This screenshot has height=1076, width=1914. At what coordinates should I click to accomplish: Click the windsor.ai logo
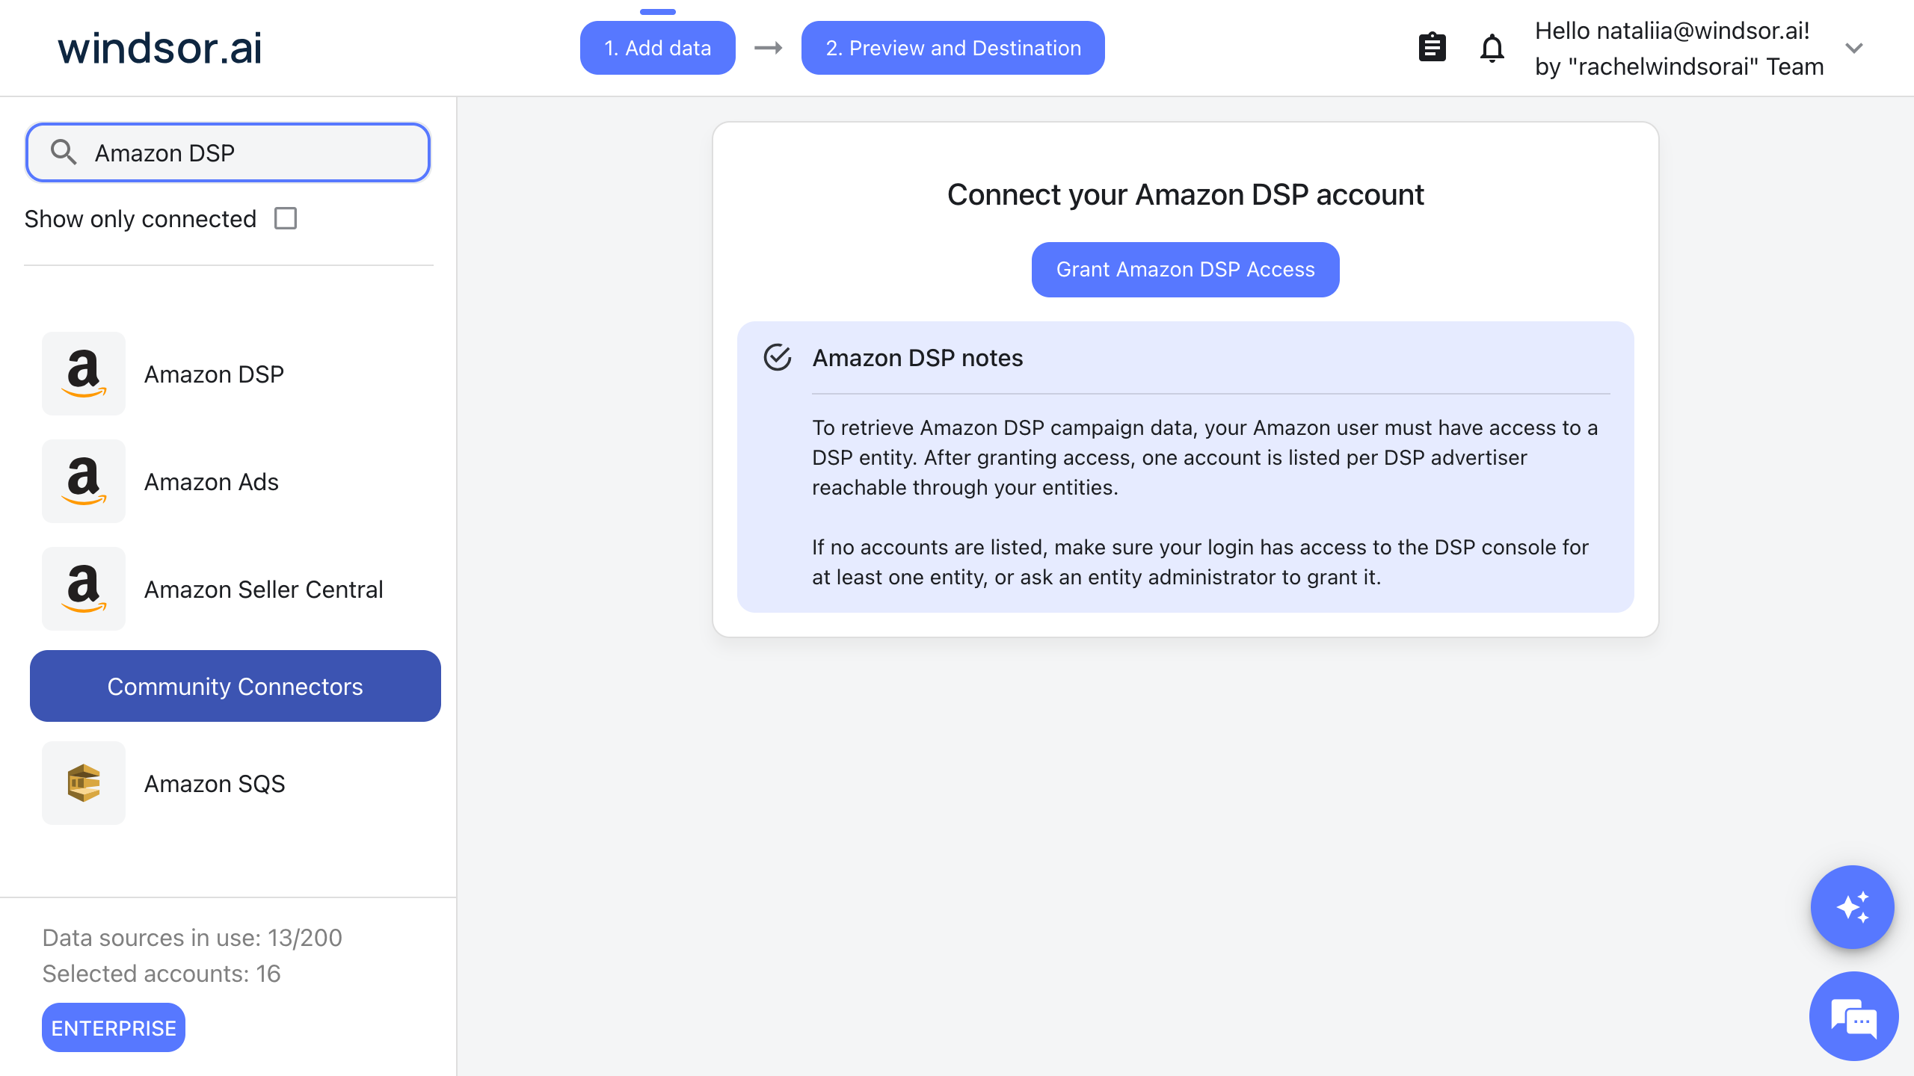pyautogui.click(x=160, y=48)
